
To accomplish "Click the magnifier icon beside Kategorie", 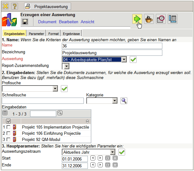I will (x=124, y=101).
